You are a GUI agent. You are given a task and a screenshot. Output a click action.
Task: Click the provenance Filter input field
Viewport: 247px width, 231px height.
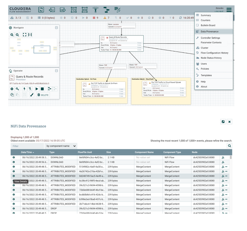point(27,146)
